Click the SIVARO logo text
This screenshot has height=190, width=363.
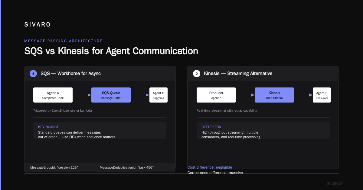click(38, 25)
